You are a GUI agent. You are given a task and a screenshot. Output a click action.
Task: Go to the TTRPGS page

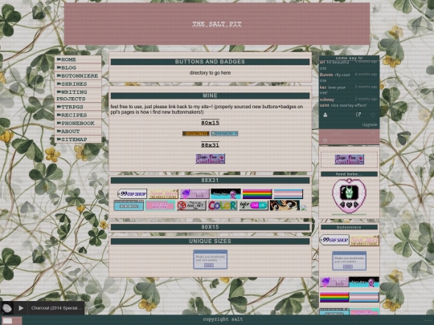pos(78,107)
